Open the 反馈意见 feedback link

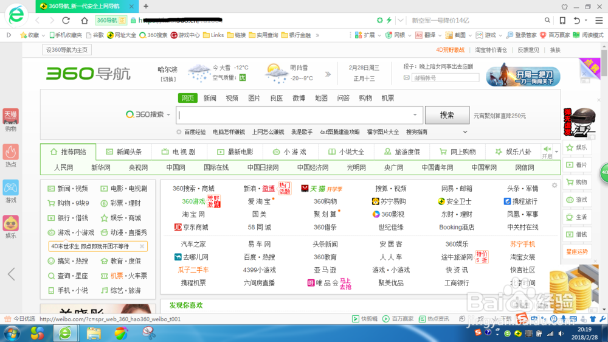(528, 50)
